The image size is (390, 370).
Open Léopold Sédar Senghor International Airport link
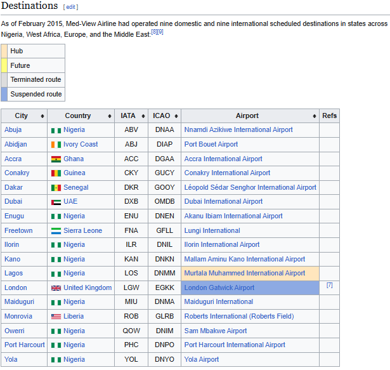click(x=250, y=187)
